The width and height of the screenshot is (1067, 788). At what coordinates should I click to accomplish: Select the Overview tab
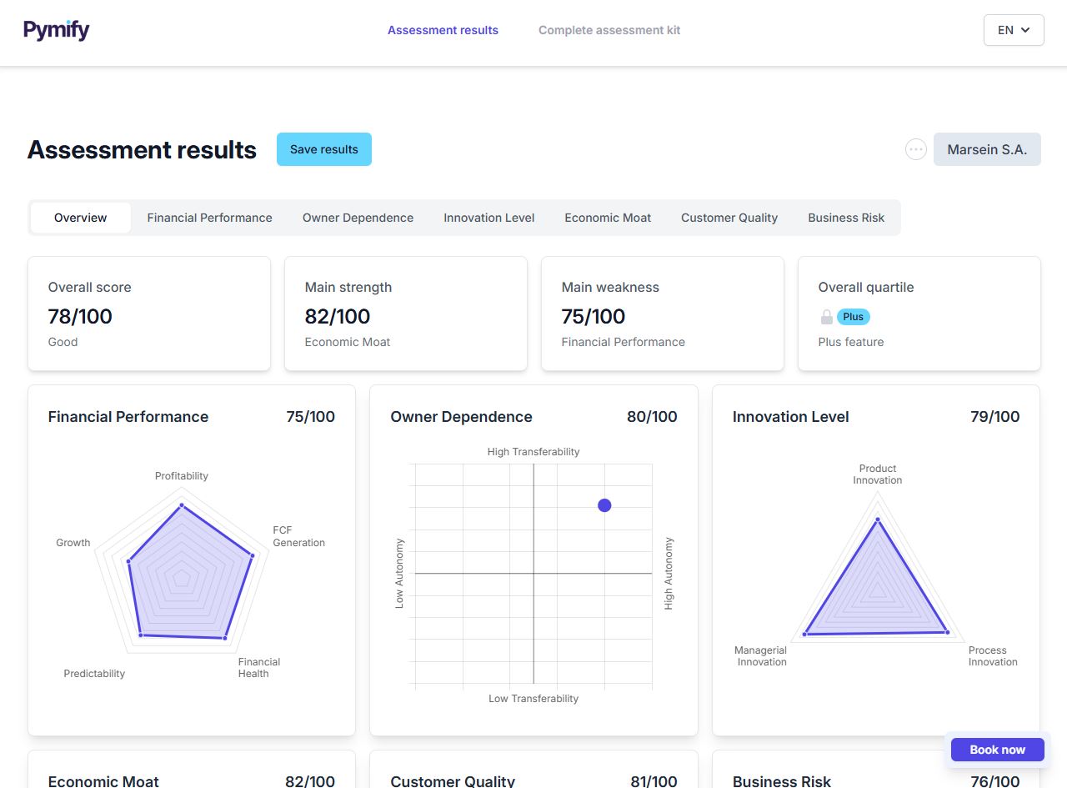click(81, 218)
